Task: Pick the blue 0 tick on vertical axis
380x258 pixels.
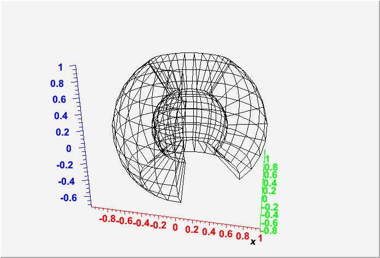Action: [68, 148]
